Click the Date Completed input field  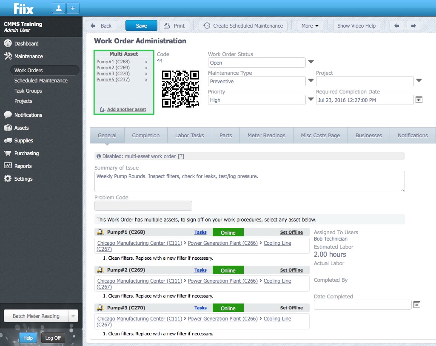click(x=362, y=305)
